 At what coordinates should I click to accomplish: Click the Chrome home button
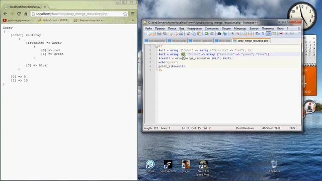(x=26, y=14)
